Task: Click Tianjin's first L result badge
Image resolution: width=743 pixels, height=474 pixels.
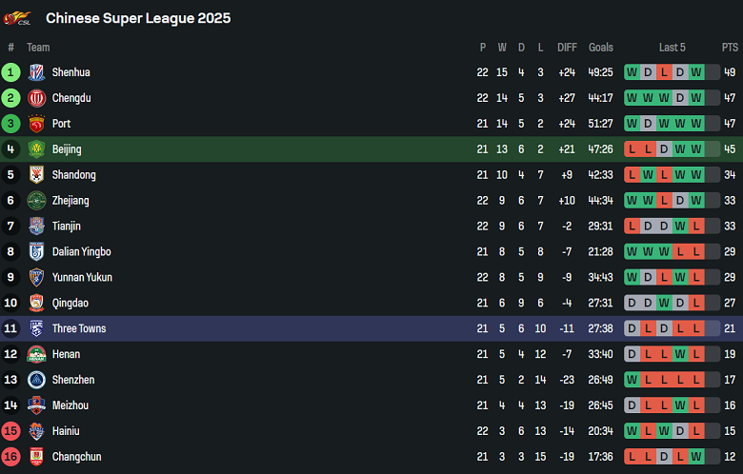Action: click(633, 227)
